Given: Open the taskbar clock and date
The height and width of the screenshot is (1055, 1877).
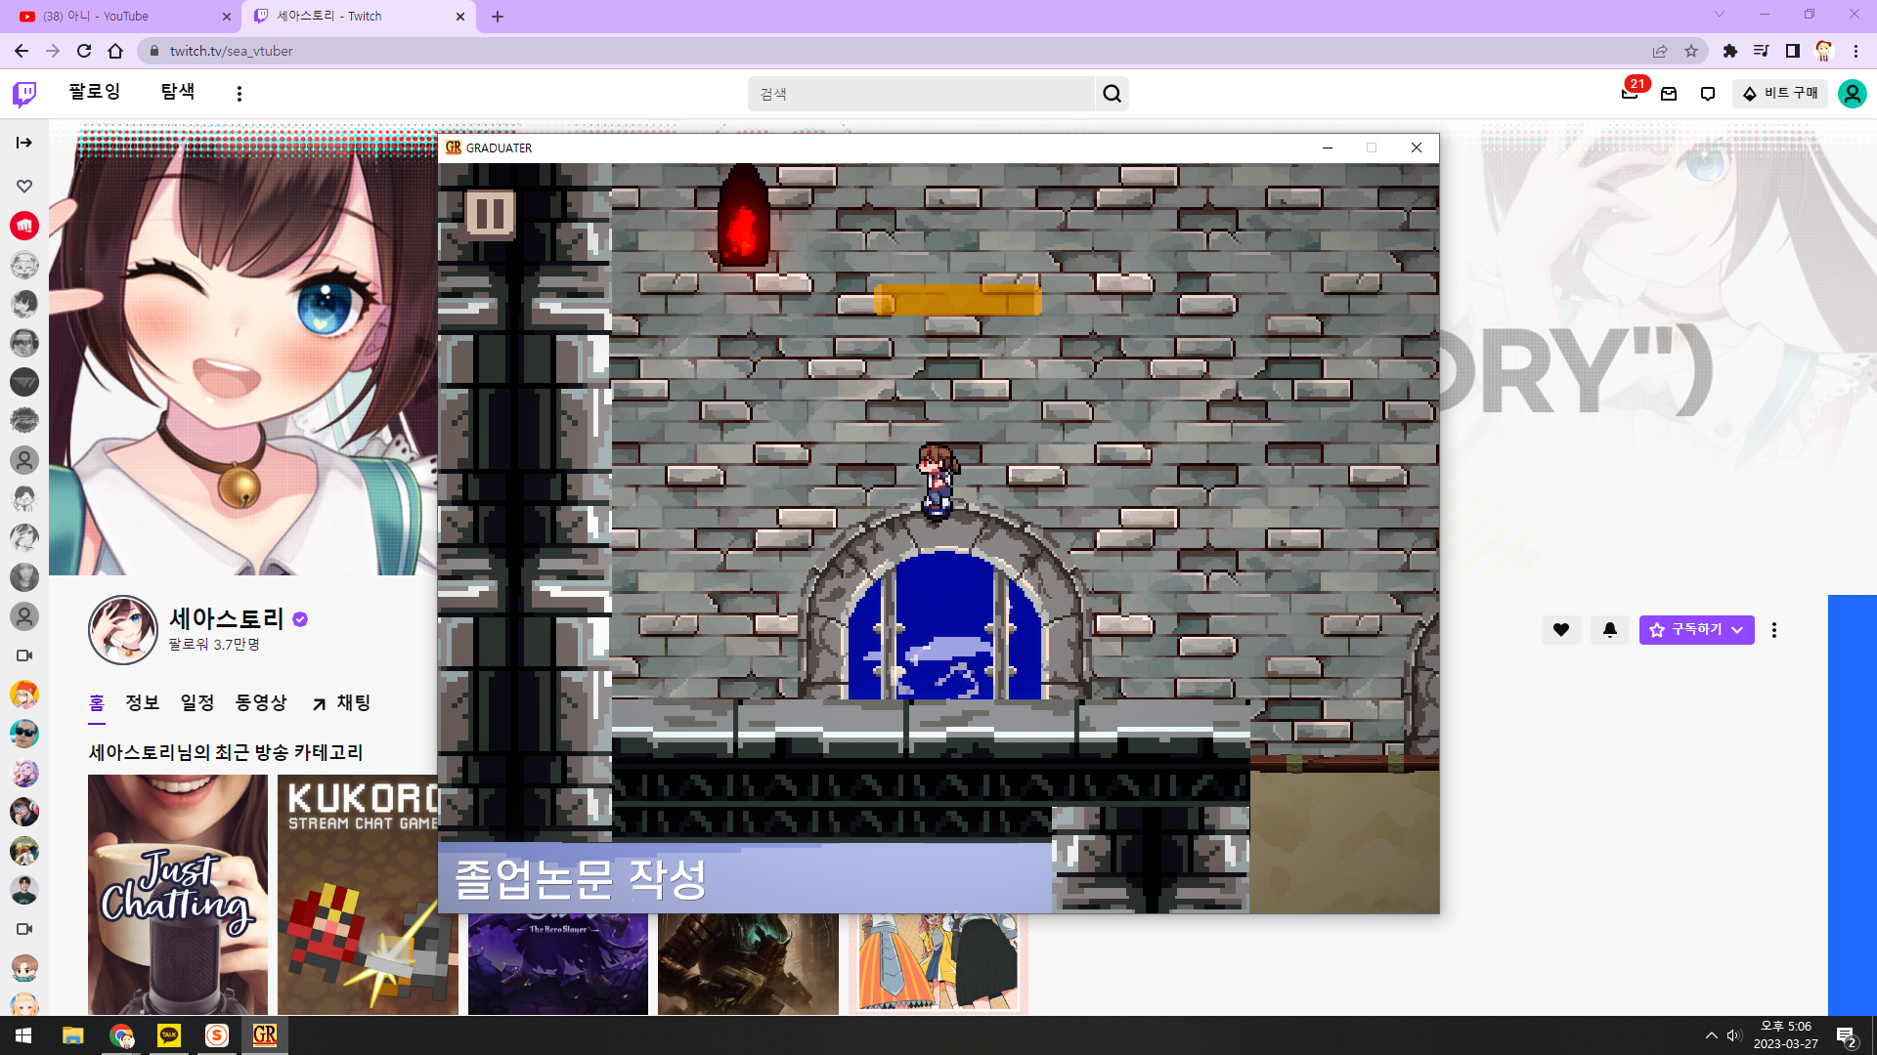Looking at the screenshot, I should tap(1786, 1035).
